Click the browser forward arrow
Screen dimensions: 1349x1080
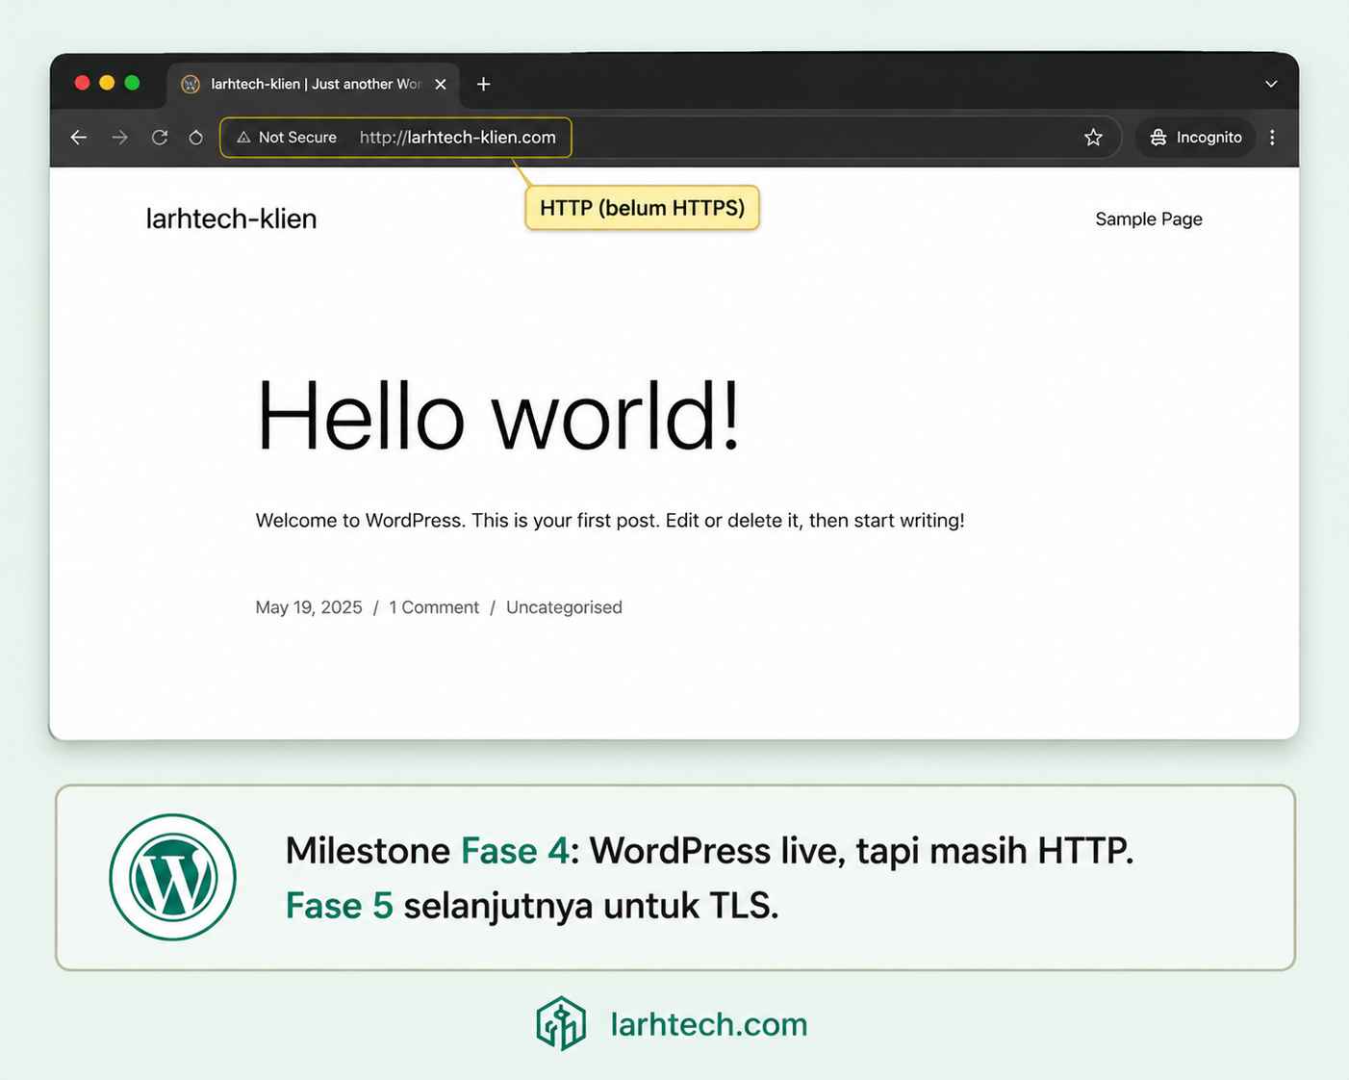pyautogui.click(x=119, y=138)
